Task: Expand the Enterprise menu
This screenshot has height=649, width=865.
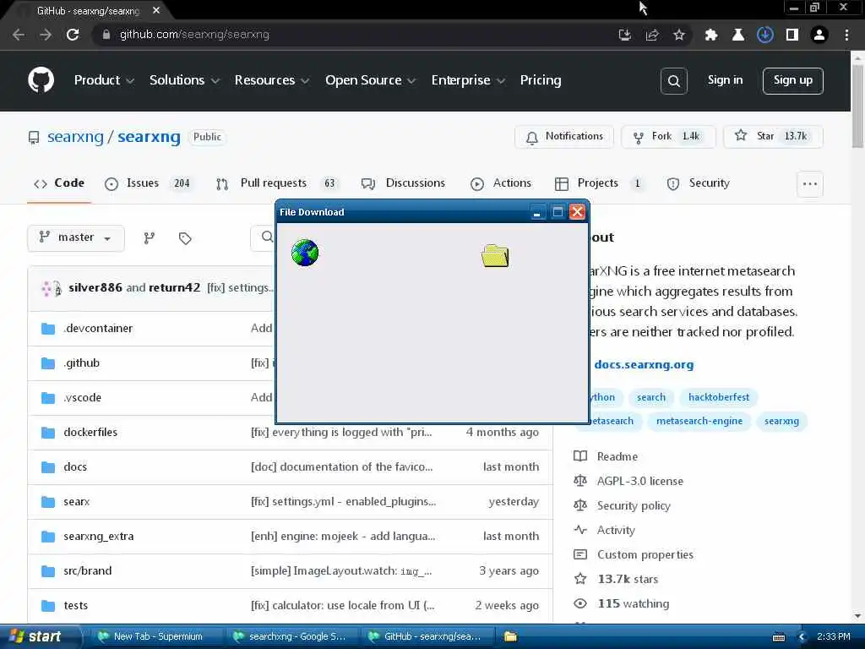Action: (468, 80)
